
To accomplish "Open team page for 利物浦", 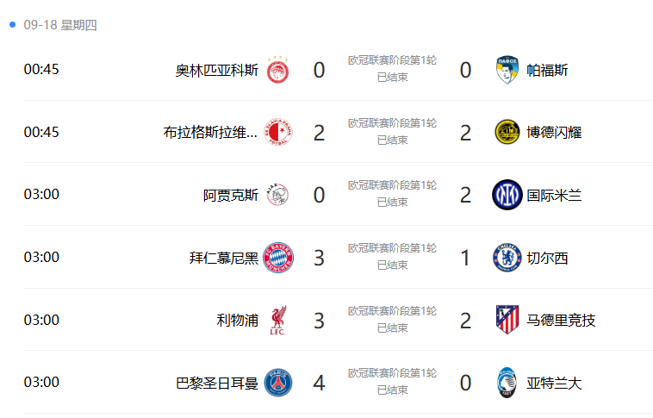I will (238, 320).
